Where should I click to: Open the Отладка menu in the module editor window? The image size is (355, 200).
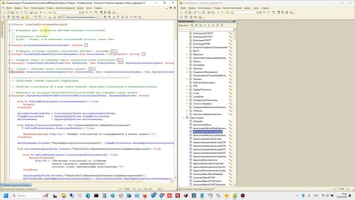[50, 8]
